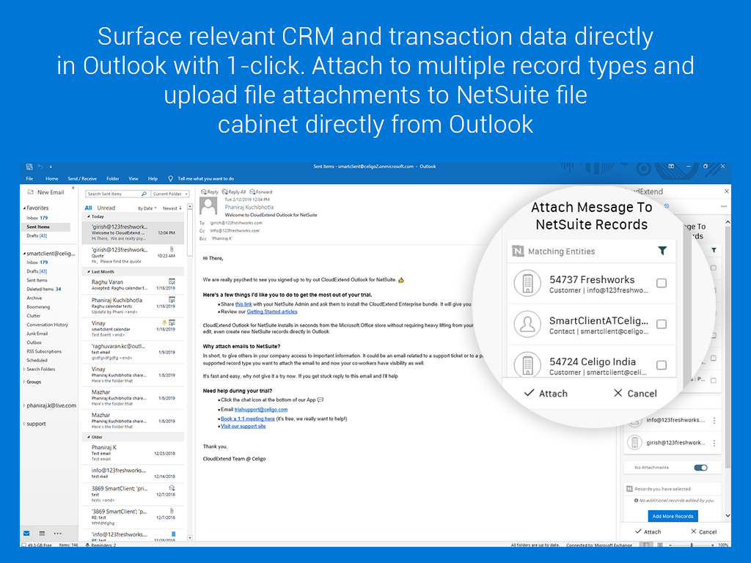Collapse the Last Month message group
The height and width of the screenshot is (563, 751).
click(89, 272)
